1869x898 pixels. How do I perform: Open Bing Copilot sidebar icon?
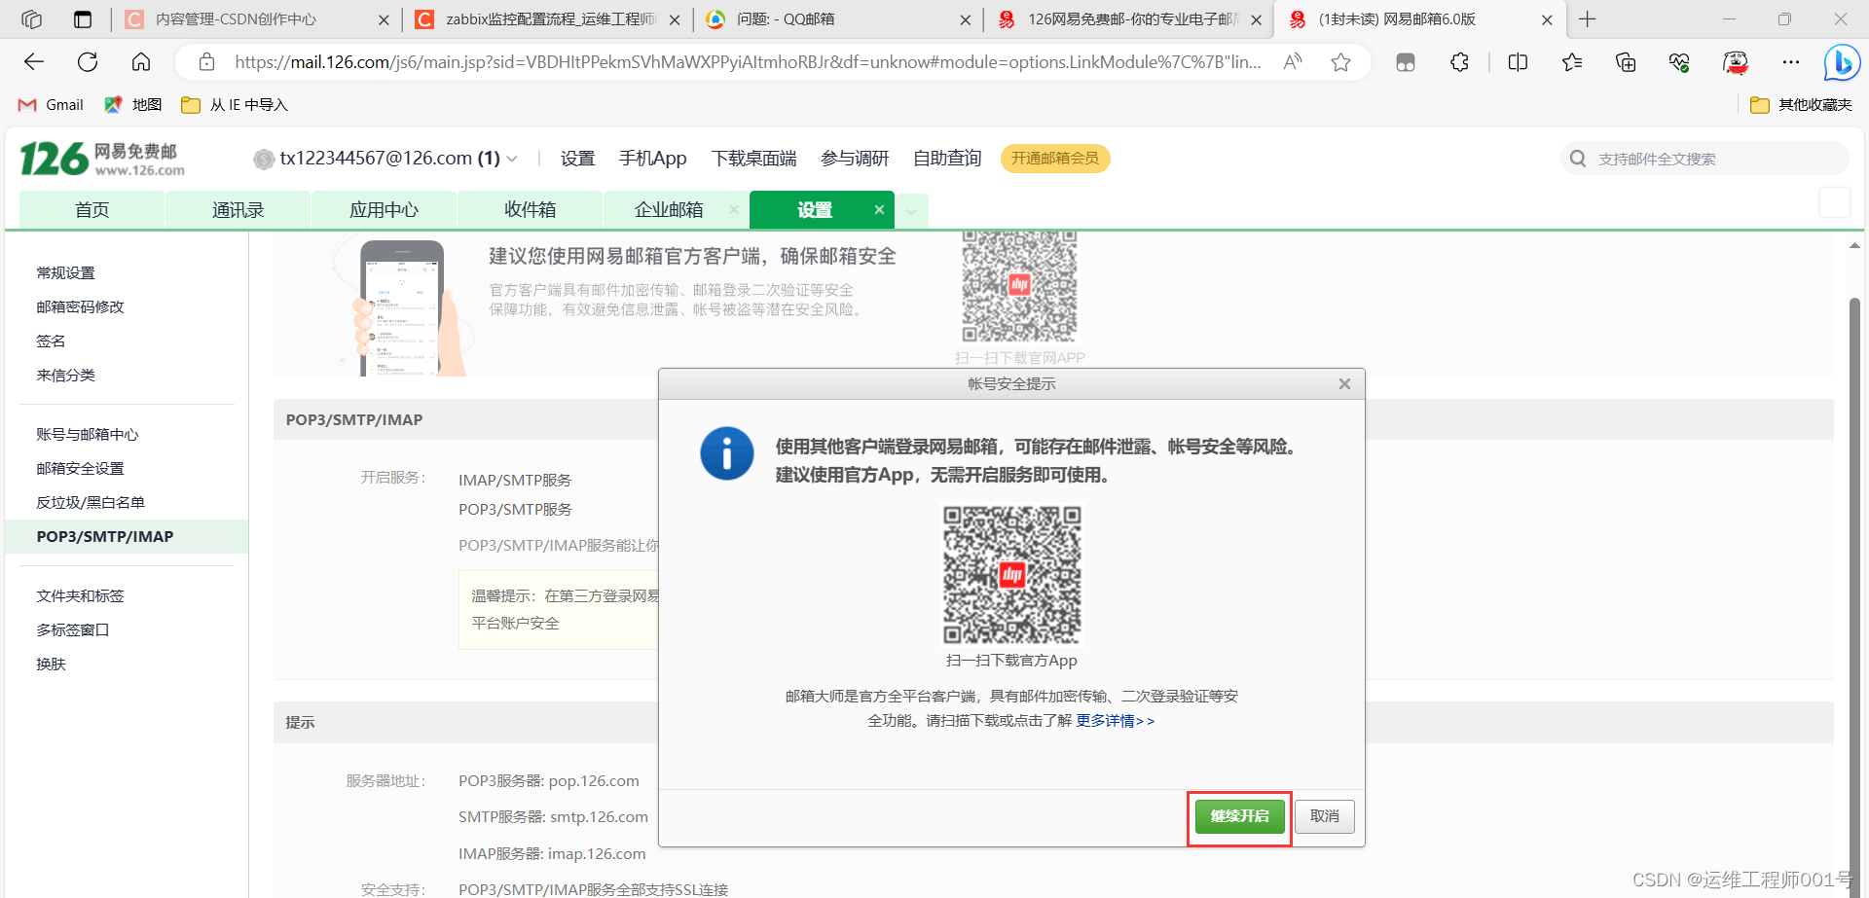click(1842, 62)
